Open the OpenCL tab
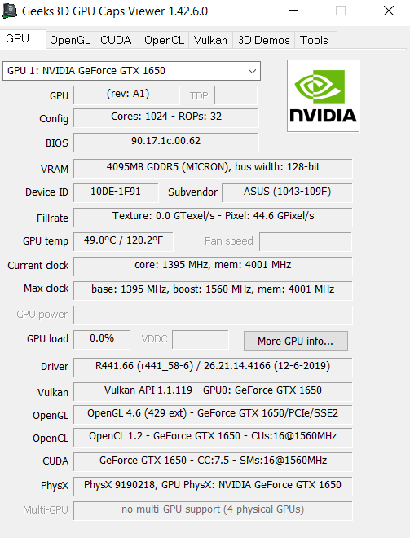 coord(164,41)
